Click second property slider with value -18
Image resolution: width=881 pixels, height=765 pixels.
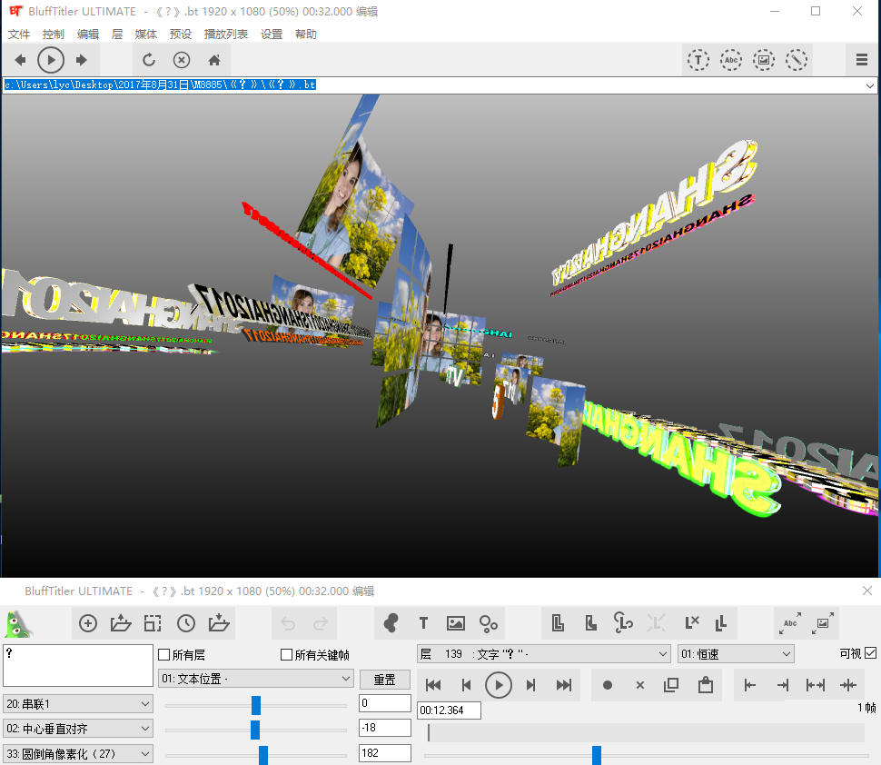(x=255, y=730)
